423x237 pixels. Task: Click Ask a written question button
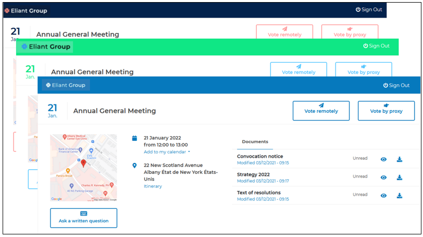[83, 218]
